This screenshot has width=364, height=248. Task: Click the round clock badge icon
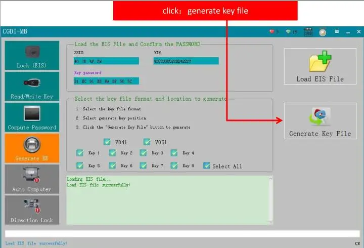(323, 32)
